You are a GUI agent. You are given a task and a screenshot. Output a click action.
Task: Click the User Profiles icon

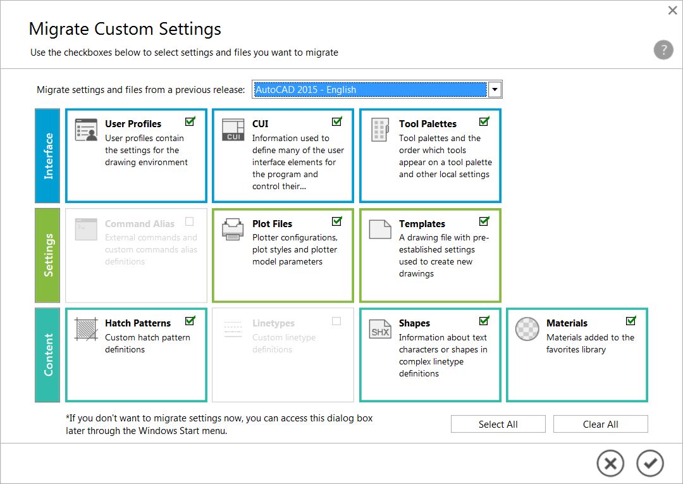pos(86,130)
